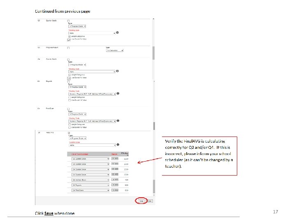Viewport: 296px width, 222px height.
Task: Enable Use Score's % Value under Final Exam
Action: point(69,127)
